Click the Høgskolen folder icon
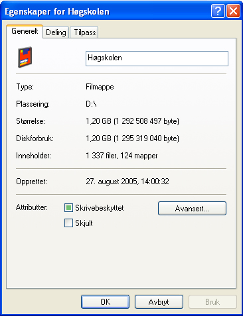This screenshot has height=316, width=243. click(25, 57)
